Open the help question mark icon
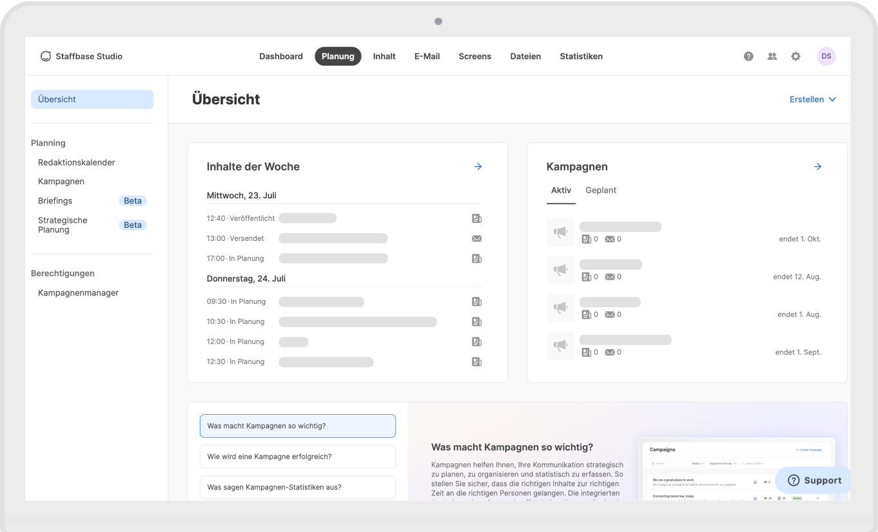The image size is (878, 532). [748, 56]
